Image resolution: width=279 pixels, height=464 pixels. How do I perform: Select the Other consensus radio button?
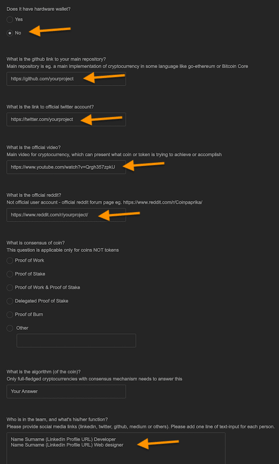(x=10, y=328)
